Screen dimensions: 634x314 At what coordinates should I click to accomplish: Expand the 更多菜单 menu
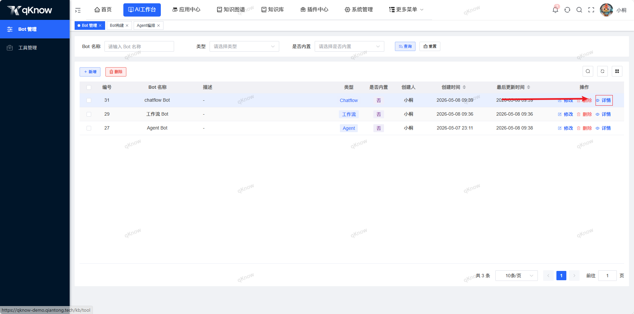click(406, 10)
